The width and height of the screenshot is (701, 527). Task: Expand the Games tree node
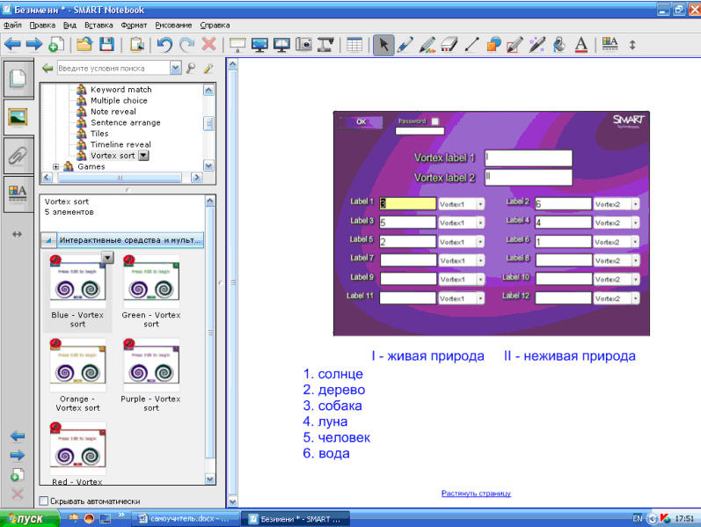57,166
